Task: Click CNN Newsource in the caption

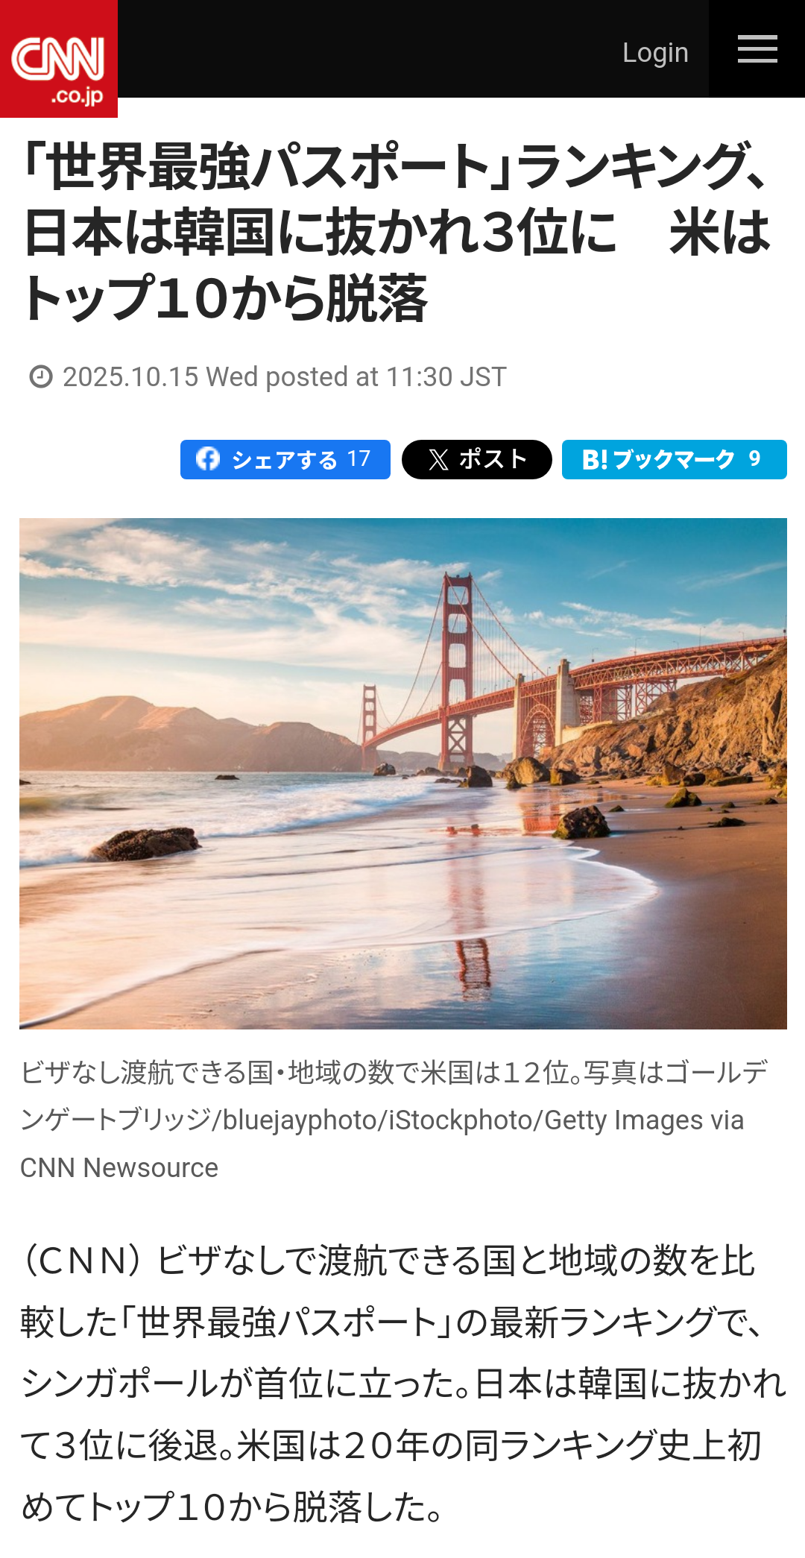Action: pyautogui.click(x=119, y=1167)
